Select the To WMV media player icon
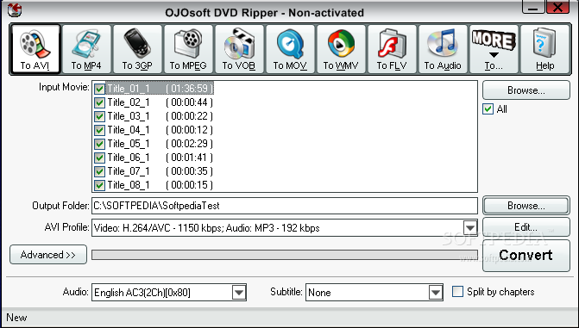This screenshot has height=328, width=579. 341,49
